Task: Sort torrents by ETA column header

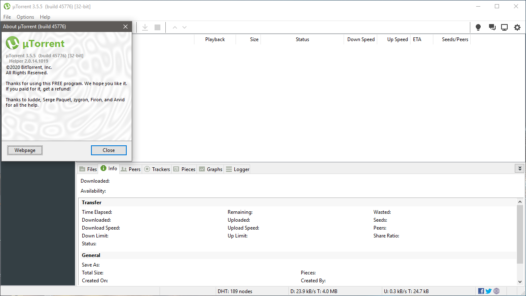Action: tap(421, 39)
